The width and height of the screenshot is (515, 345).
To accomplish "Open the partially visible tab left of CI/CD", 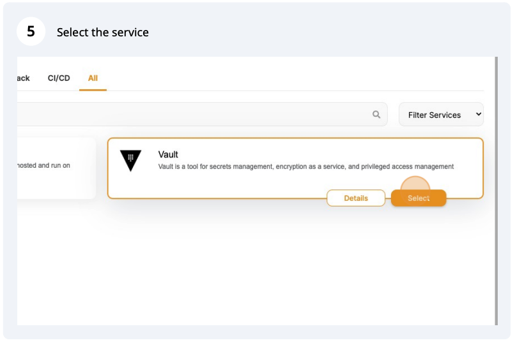I will point(23,78).
